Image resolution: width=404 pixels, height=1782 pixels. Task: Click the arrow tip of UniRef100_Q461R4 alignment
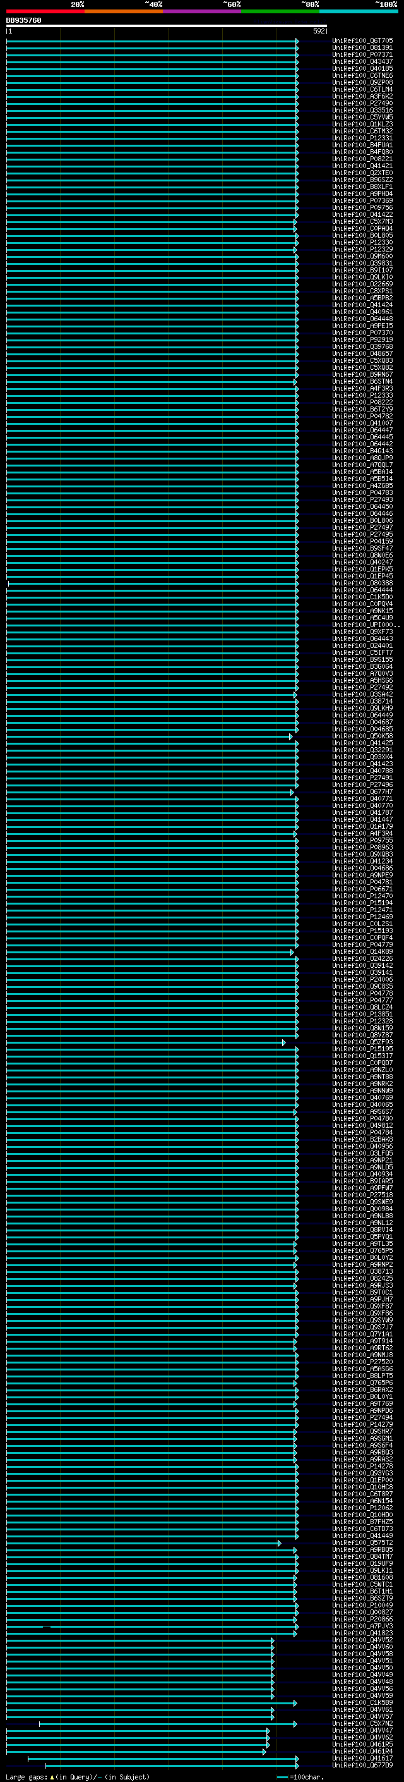[264, 1752]
